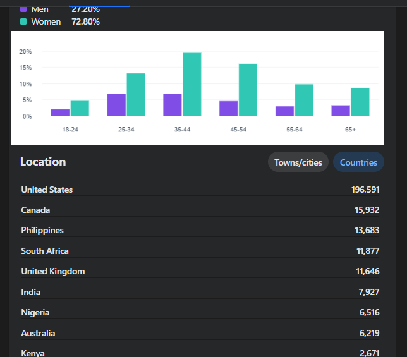
Task: Click the Women teal legend swatch
Action: point(23,21)
